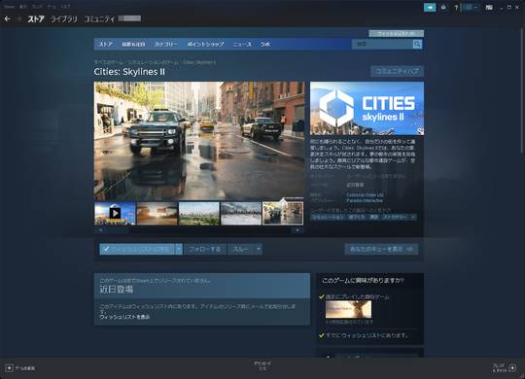
Task: Click the add game plus icon
Action: [9, 368]
